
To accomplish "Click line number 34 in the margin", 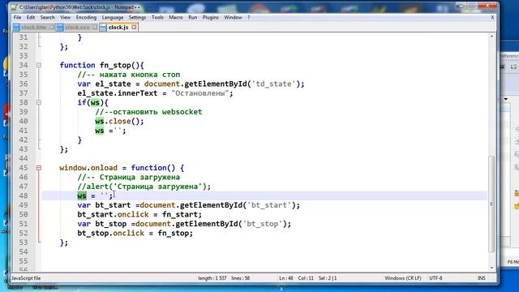I will (x=24, y=65).
